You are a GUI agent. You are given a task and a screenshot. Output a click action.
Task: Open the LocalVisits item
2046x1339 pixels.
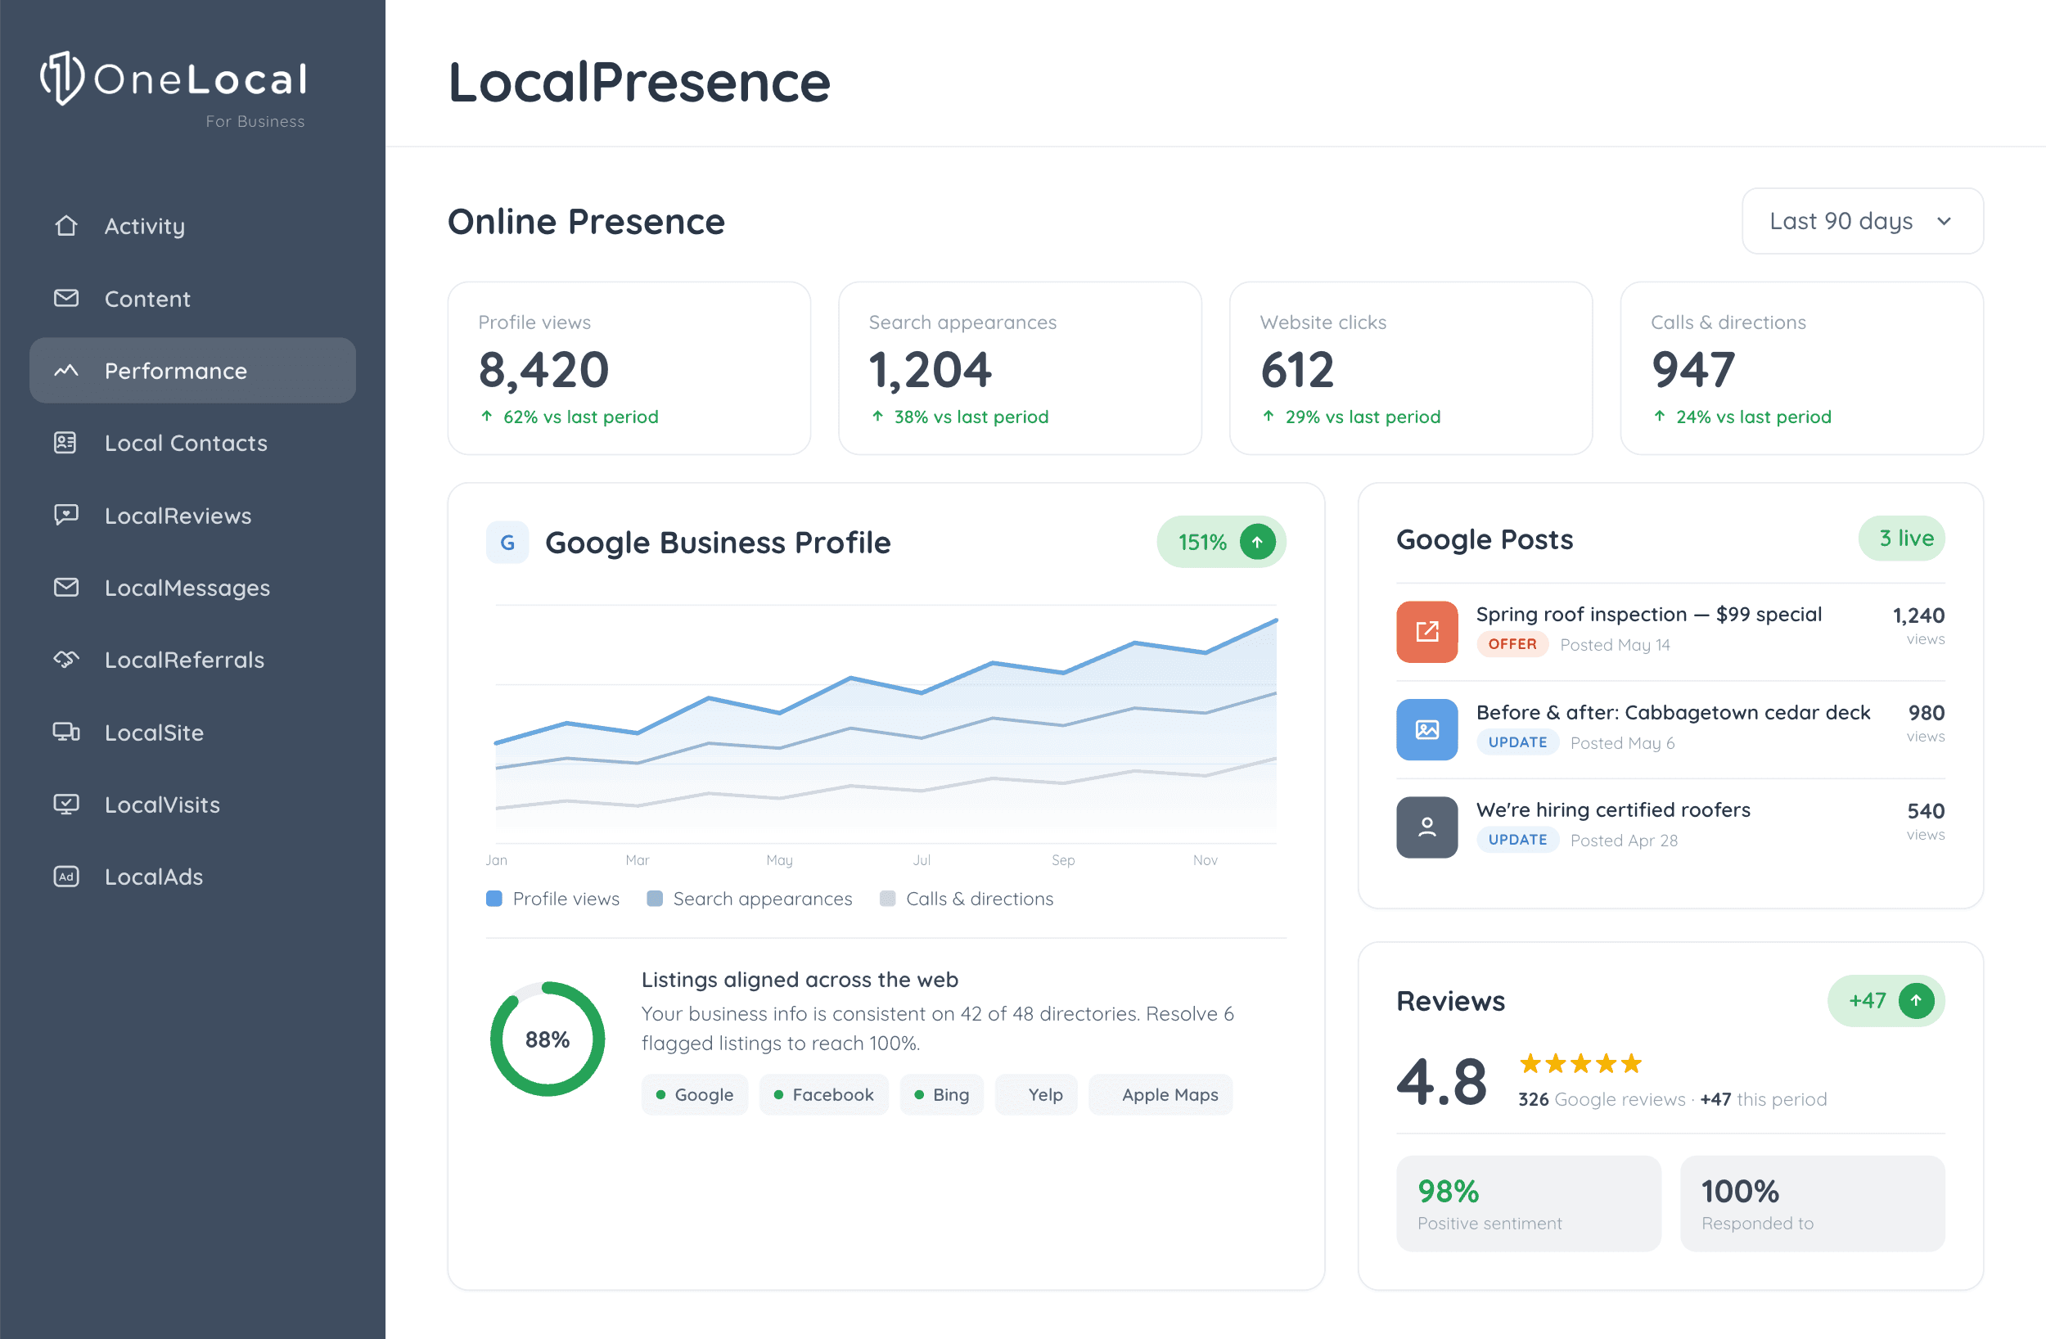(192, 804)
